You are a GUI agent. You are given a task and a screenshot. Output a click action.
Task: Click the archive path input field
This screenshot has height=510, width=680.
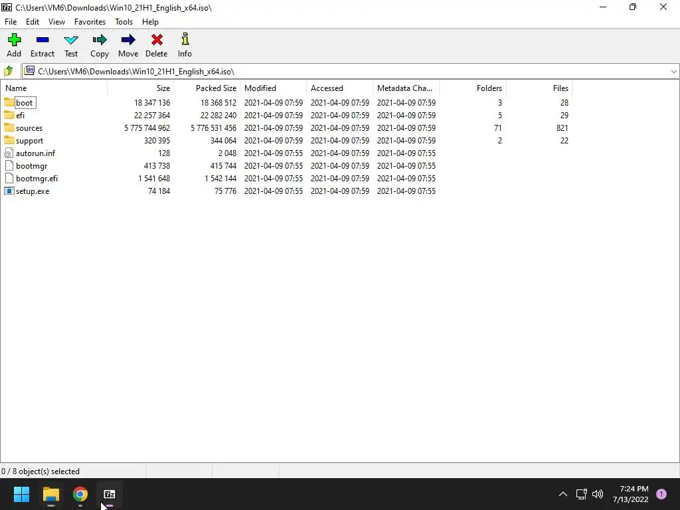pos(351,72)
